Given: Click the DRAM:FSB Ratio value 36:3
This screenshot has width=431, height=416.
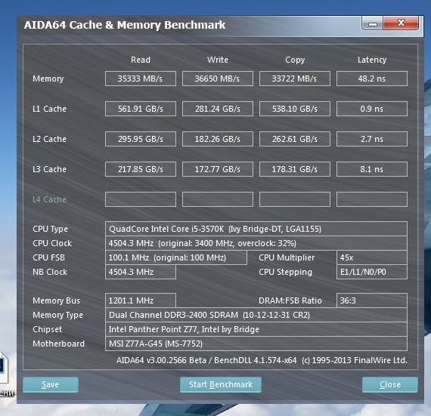Looking at the screenshot, I should pyautogui.click(x=372, y=300).
